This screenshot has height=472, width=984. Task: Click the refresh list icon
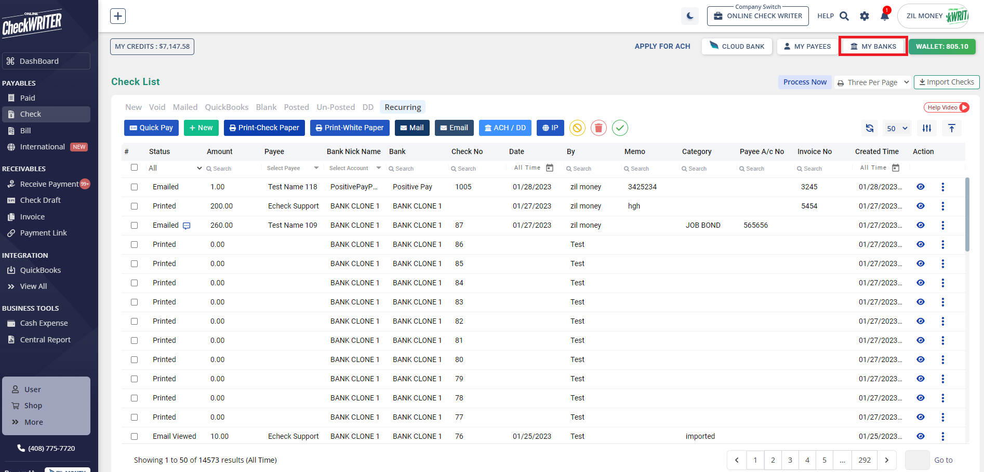click(870, 128)
